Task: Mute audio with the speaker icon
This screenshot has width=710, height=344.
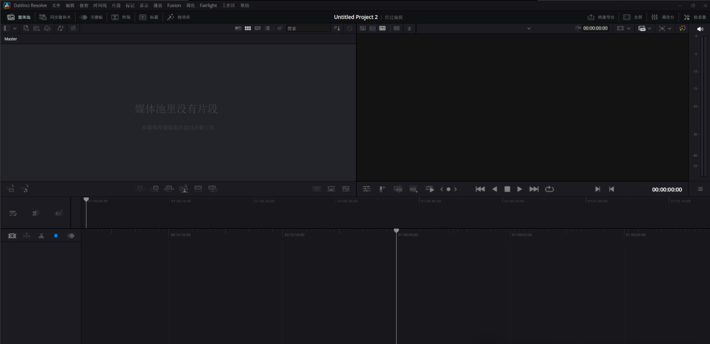Action: point(700,29)
